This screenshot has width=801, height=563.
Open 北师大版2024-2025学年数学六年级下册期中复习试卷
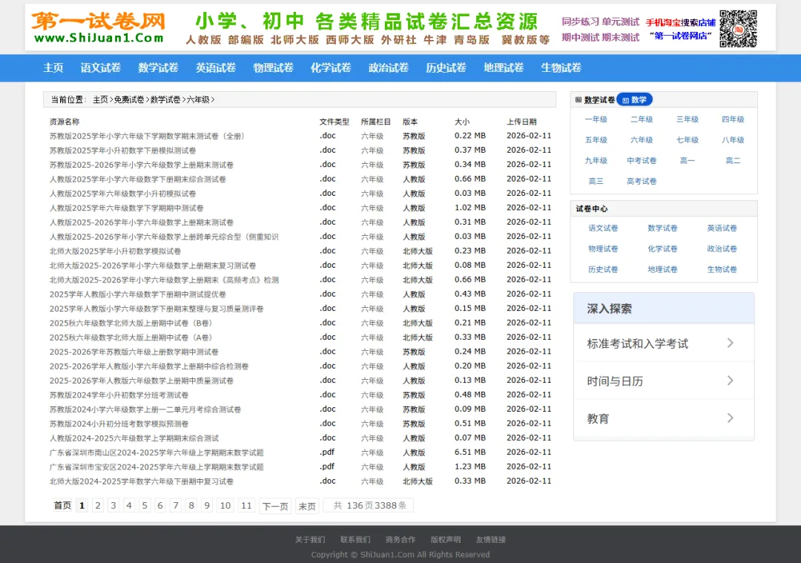click(x=142, y=481)
